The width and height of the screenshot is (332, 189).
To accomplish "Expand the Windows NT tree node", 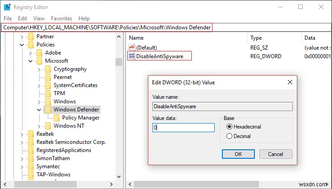I will pos(39,126).
